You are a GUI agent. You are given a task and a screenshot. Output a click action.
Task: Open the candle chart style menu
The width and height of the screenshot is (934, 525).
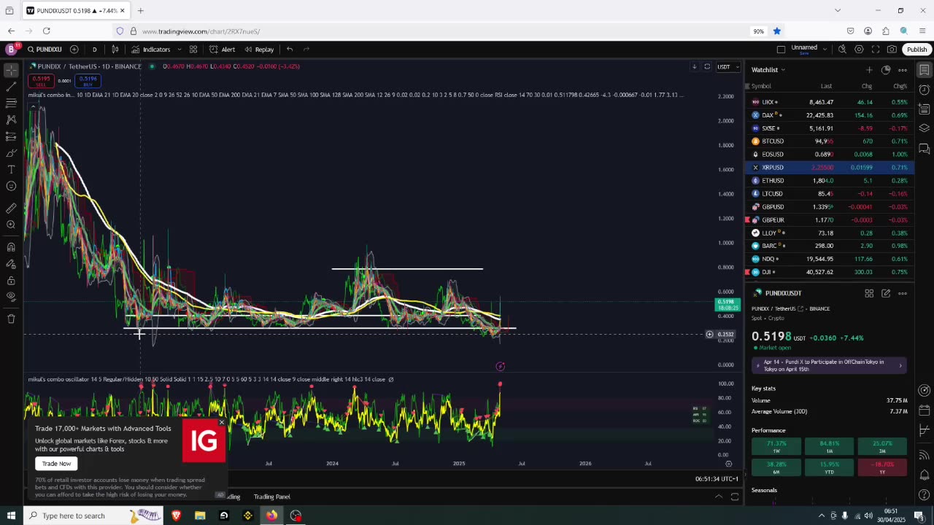pos(115,50)
